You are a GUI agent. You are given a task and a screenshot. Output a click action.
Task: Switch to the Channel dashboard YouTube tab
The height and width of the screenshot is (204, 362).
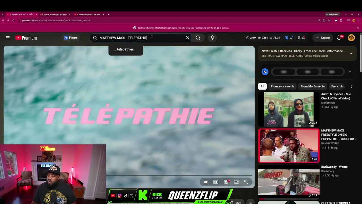coord(89,14)
